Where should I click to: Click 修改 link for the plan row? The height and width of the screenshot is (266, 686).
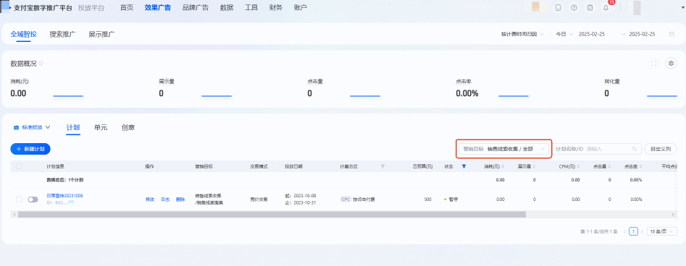(x=150, y=199)
